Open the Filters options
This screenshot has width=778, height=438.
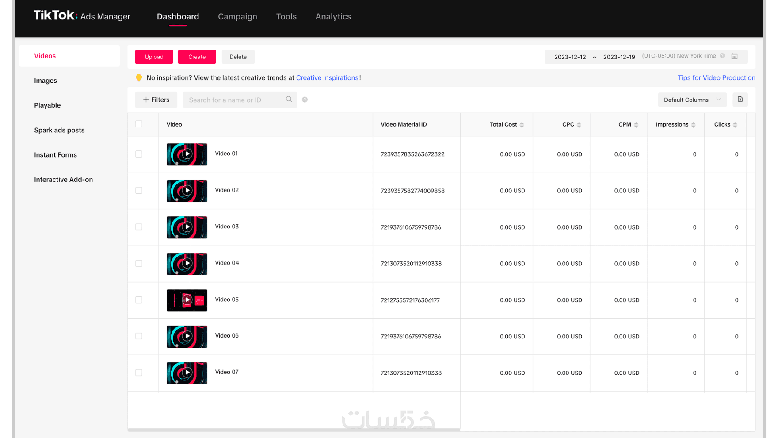pos(156,100)
